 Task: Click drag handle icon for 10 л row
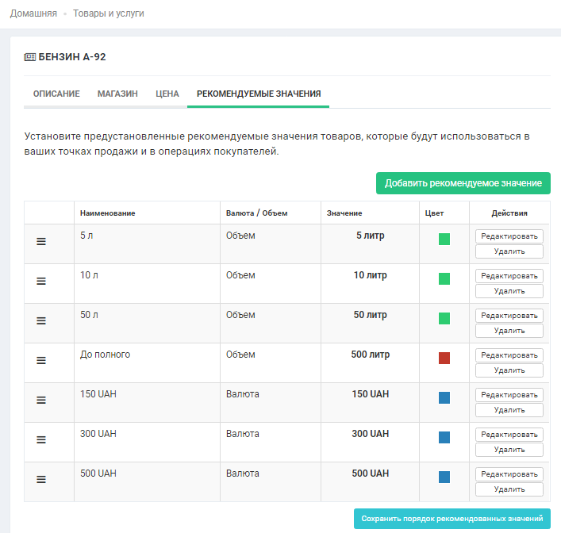point(41,281)
